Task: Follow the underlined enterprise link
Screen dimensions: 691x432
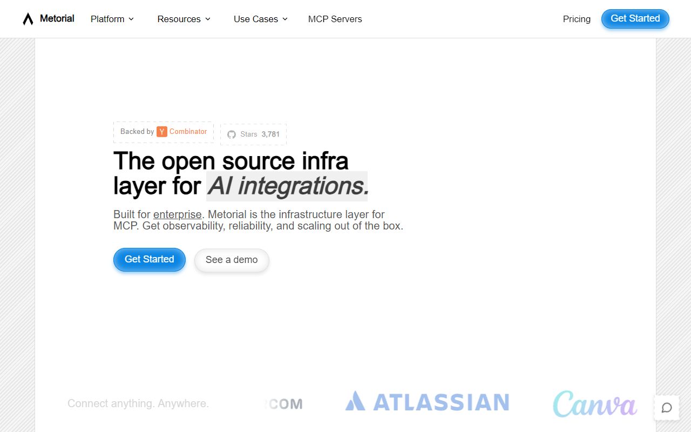Action: point(177,214)
